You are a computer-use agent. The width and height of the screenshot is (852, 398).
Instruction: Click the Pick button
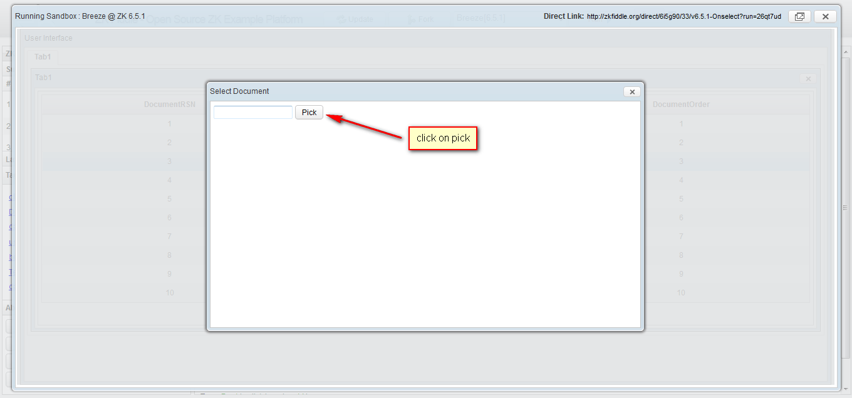click(x=309, y=112)
